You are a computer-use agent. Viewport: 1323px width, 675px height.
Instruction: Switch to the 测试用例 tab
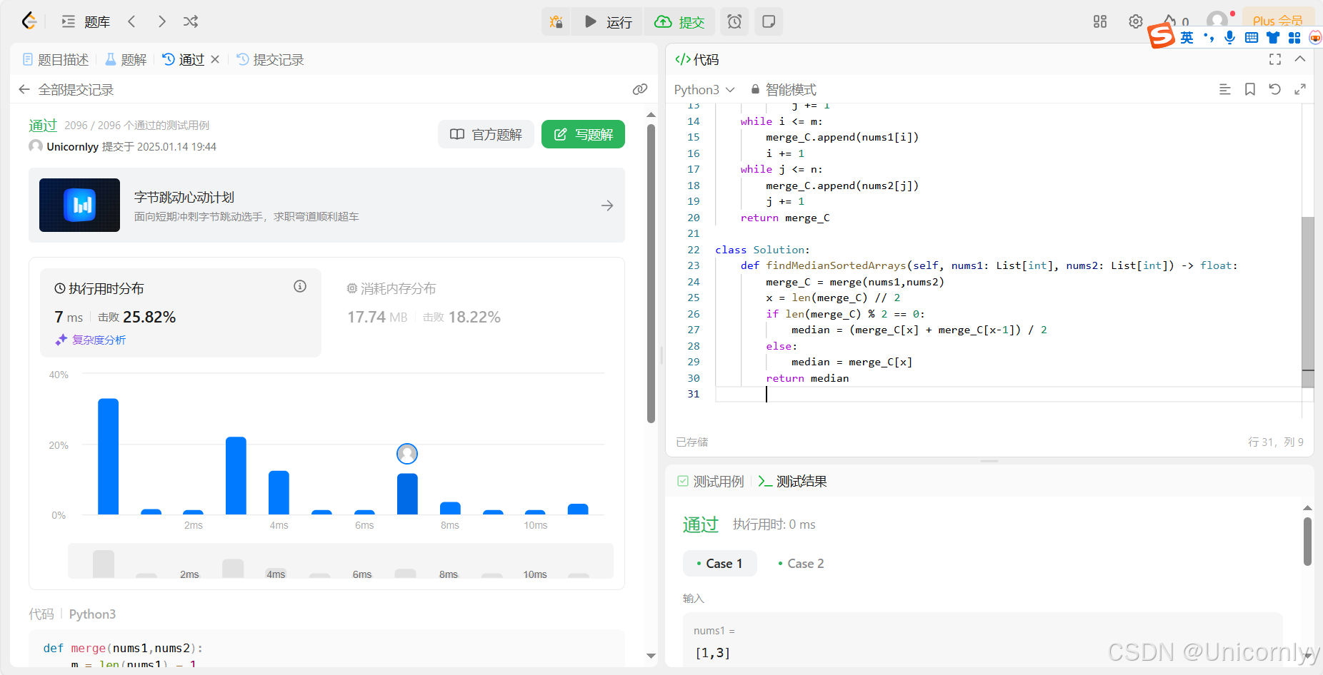coord(711,482)
